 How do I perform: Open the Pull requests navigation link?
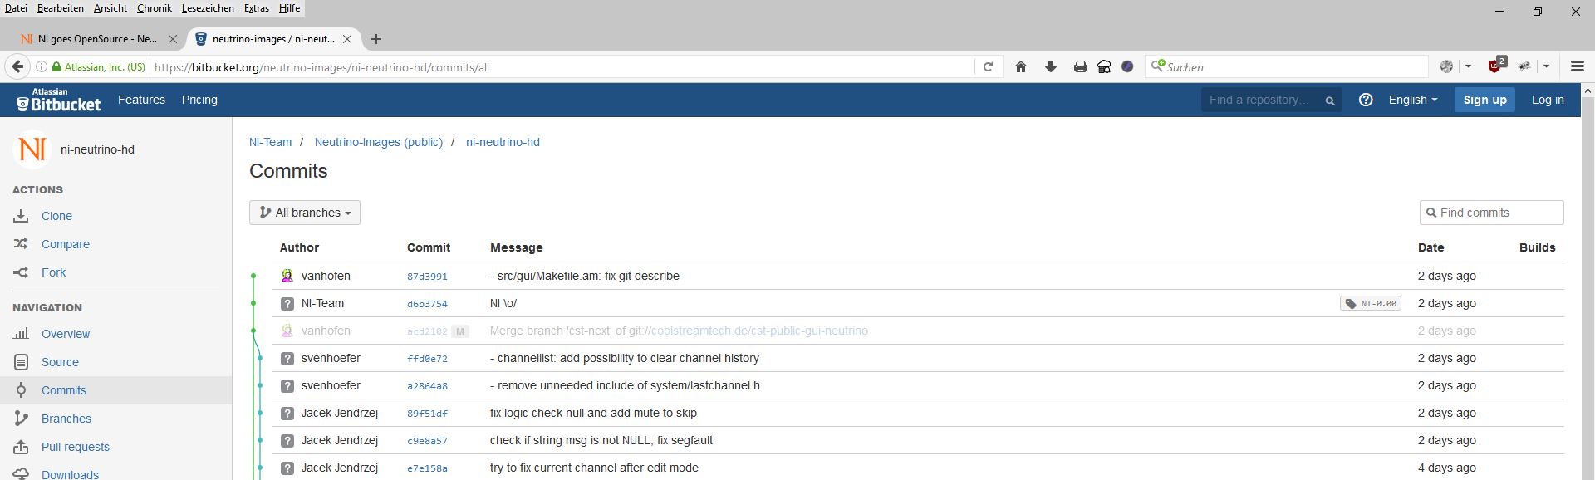76,447
